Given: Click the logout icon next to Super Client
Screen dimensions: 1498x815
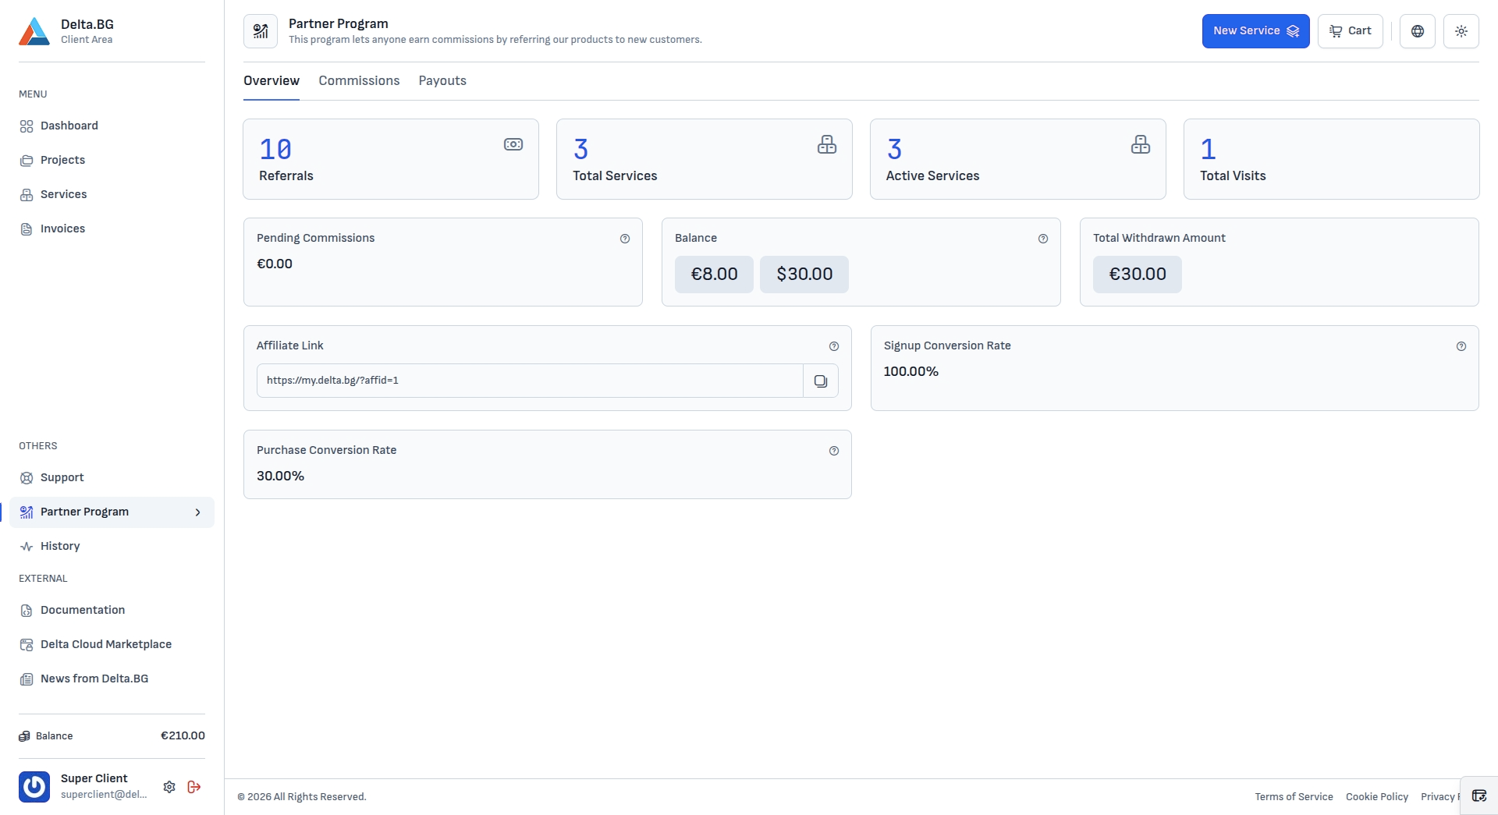Looking at the screenshot, I should point(194,787).
